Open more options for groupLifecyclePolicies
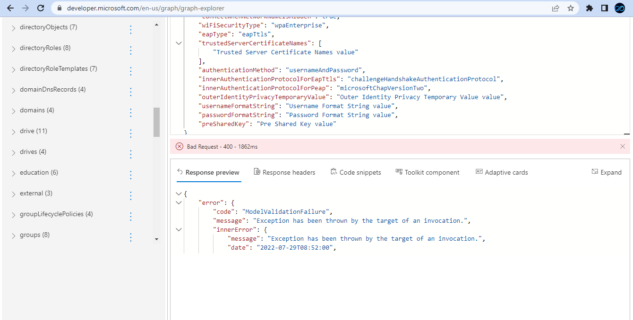This screenshot has height=320, width=633. (131, 217)
